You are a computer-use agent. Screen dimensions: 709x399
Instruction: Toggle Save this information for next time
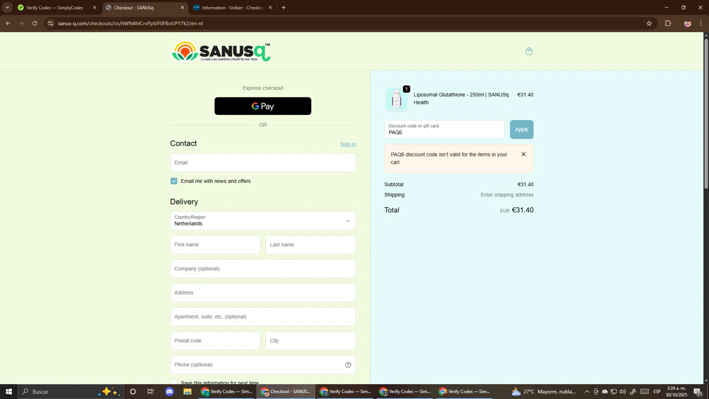(x=174, y=383)
